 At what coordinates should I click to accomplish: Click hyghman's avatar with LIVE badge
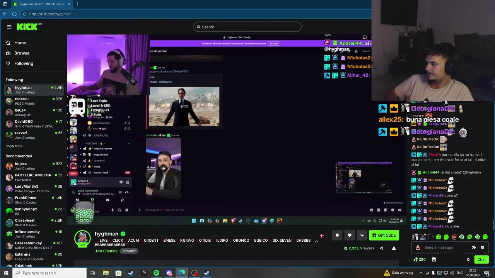pyautogui.click(x=82, y=239)
